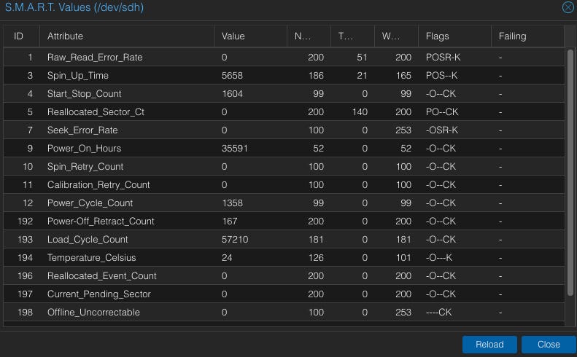Click the truncated T... column header
The height and width of the screenshot is (357, 577).
coord(352,36)
